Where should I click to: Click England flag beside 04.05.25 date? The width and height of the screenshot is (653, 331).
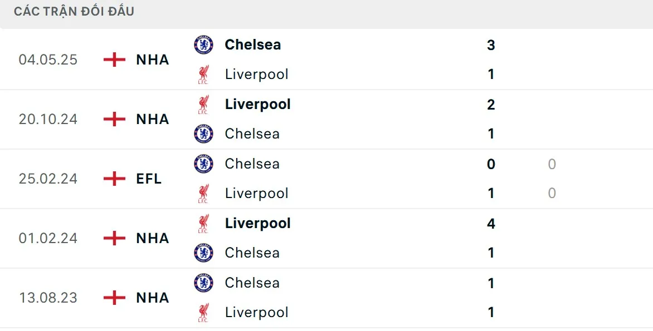click(x=114, y=60)
